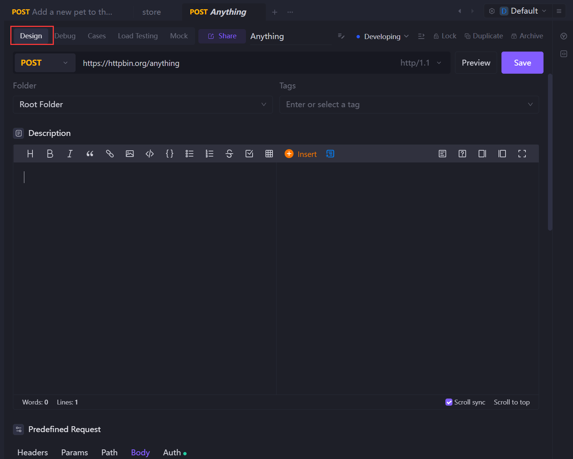Insert a blockquote using the quote icon

(90, 154)
